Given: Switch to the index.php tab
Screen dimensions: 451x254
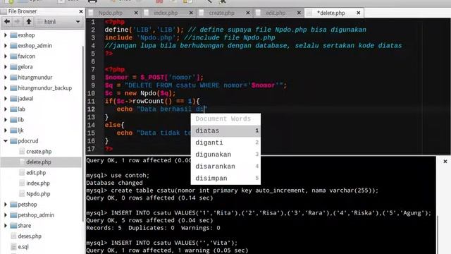Looking at the screenshot, I should [166, 13].
